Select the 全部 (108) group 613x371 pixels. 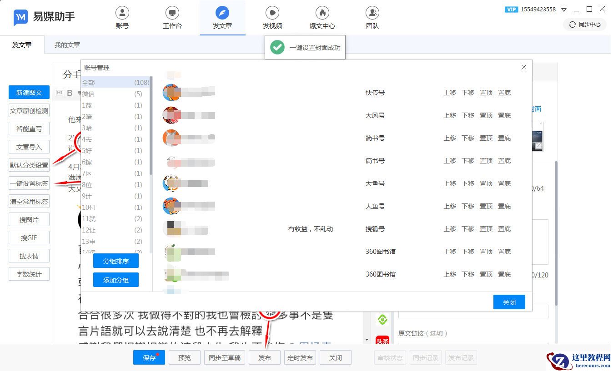tap(116, 82)
